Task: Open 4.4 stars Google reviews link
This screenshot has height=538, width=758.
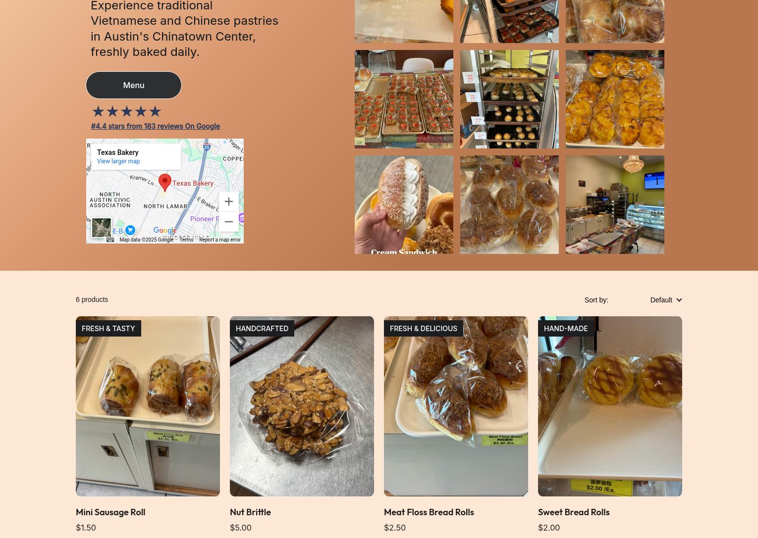Action: point(156,126)
